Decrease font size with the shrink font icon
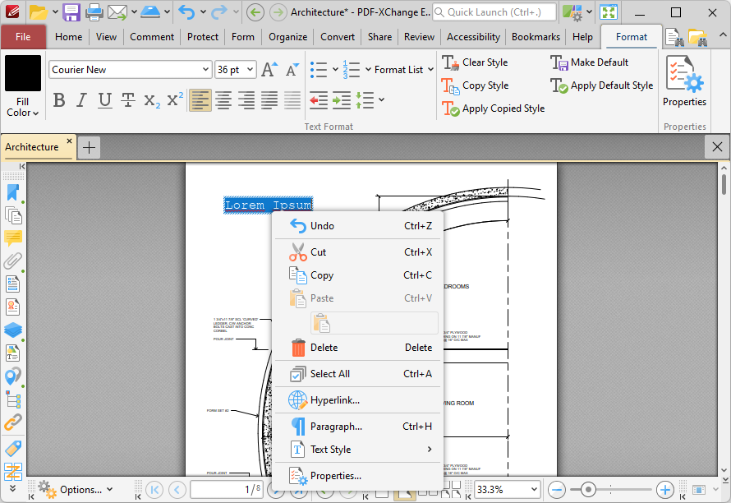Viewport: 731px width, 503px height. (x=292, y=70)
